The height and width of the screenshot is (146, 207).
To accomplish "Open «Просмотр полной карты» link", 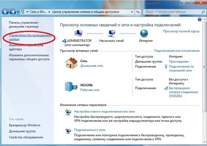I will click(x=181, y=31).
